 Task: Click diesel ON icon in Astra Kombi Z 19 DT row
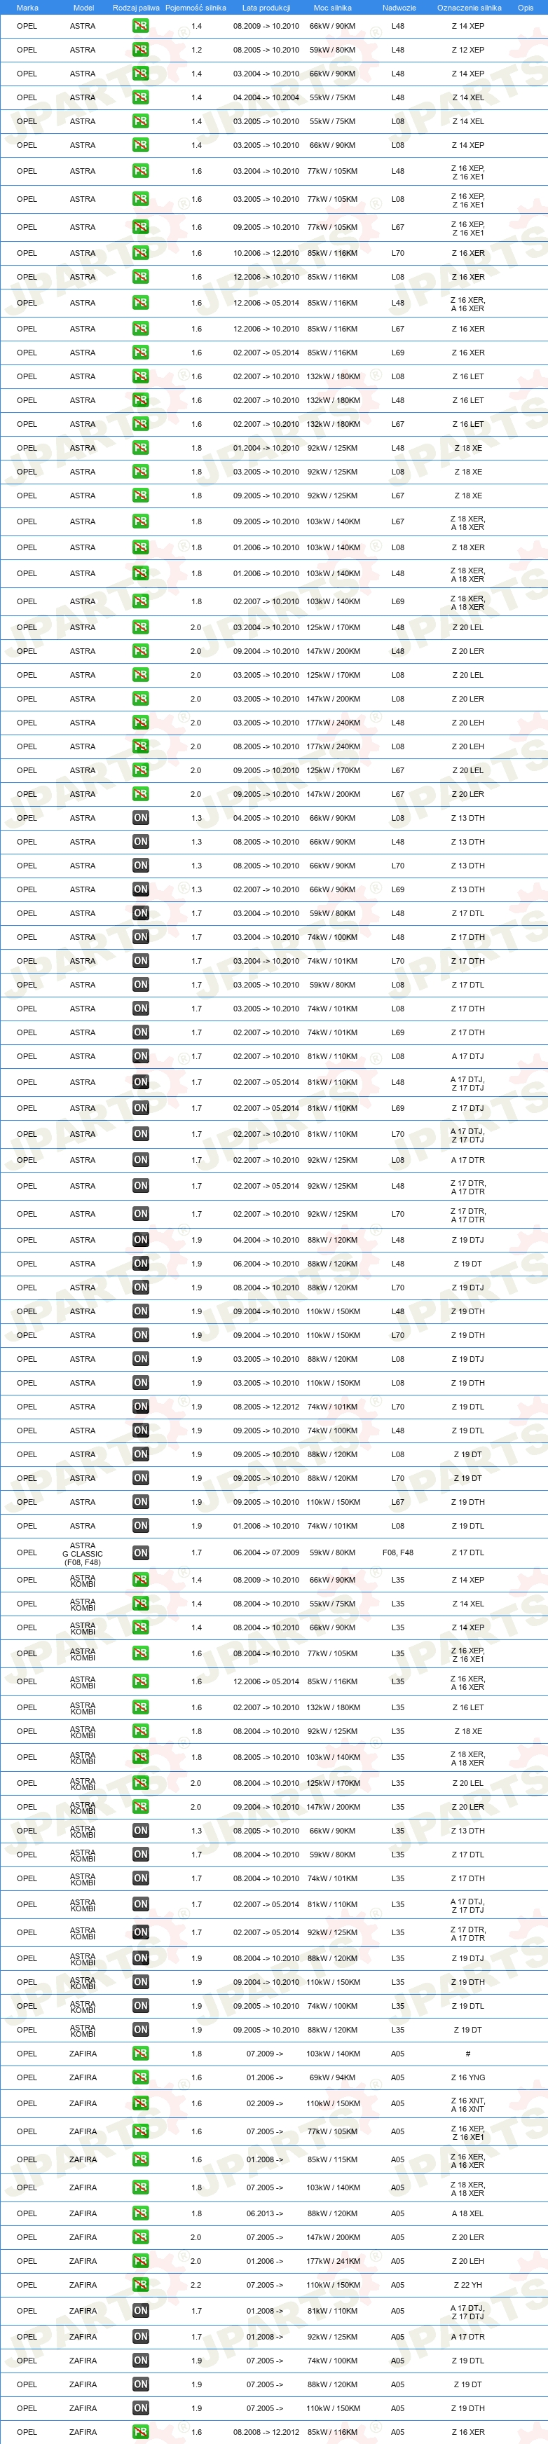click(x=140, y=2029)
